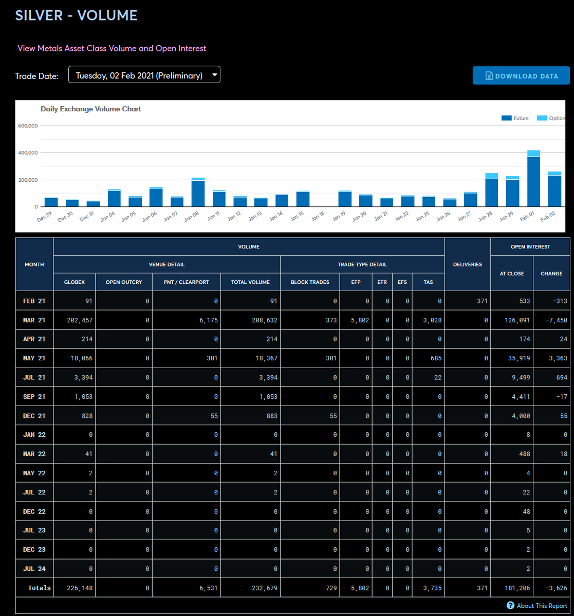
Task: Select the FEB 21 row label
Action: [34, 301]
